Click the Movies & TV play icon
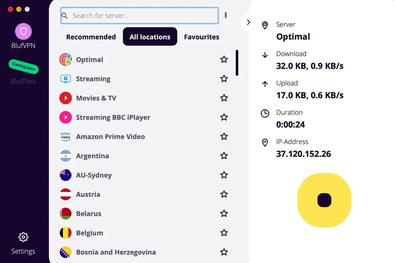 (66, 98)
